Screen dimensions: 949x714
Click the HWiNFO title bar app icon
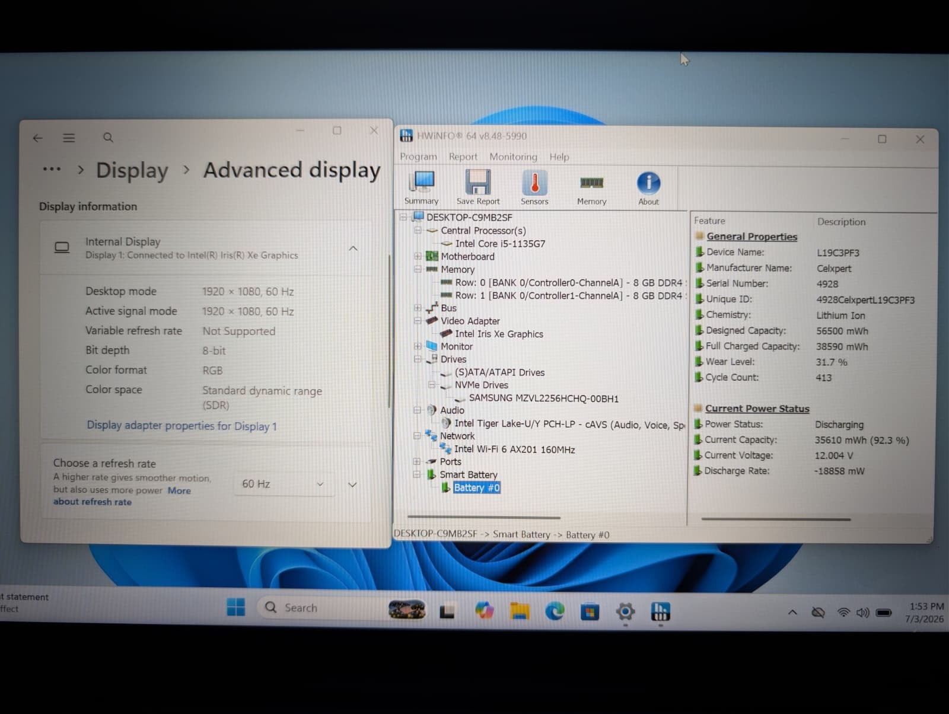(406, 136)
